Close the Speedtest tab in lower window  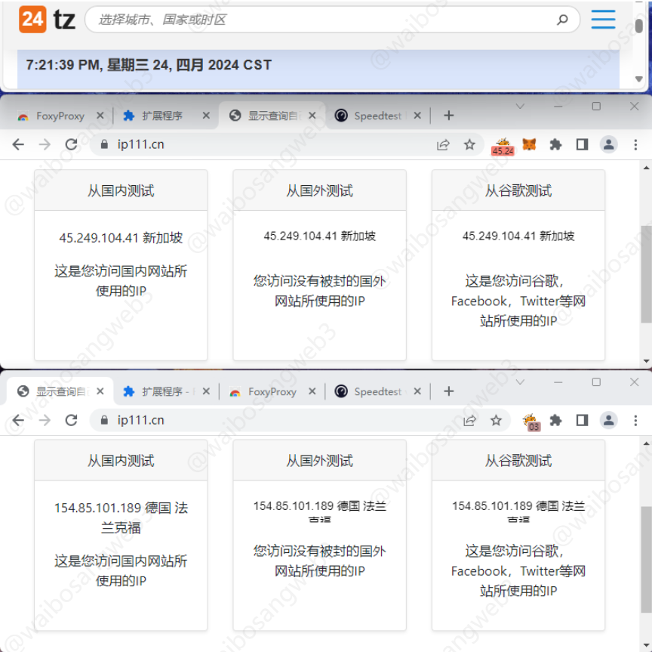click(x=417, y=391)
